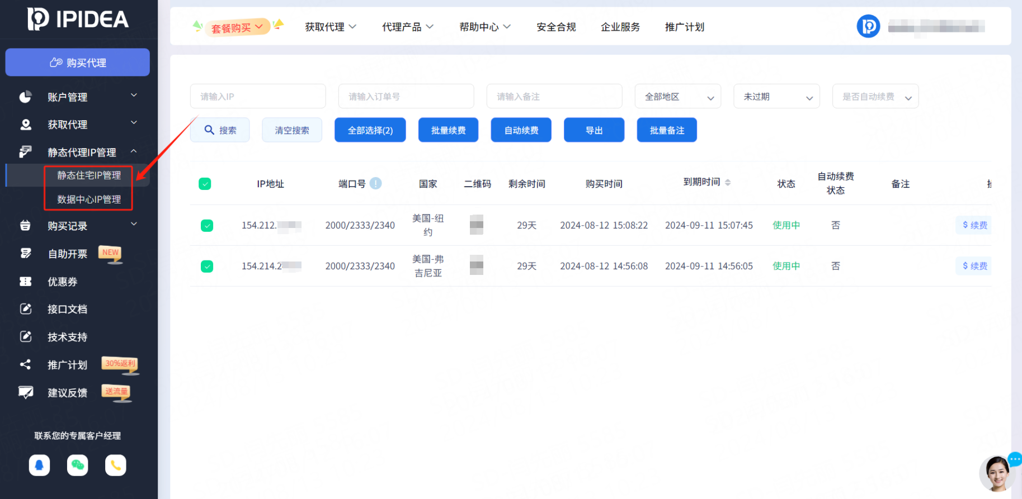Viewport: 1022px width, 499px height.
Task: Open the 帮助中心 top navigation dropdown
Action: pos(485,27)
